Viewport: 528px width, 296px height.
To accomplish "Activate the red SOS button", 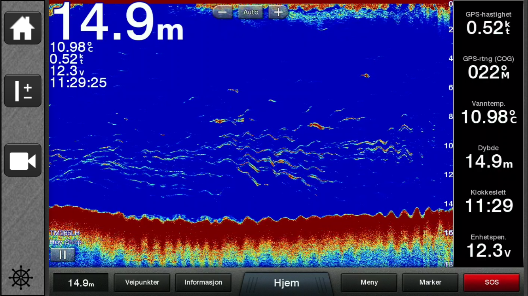I will coord(492,283).
